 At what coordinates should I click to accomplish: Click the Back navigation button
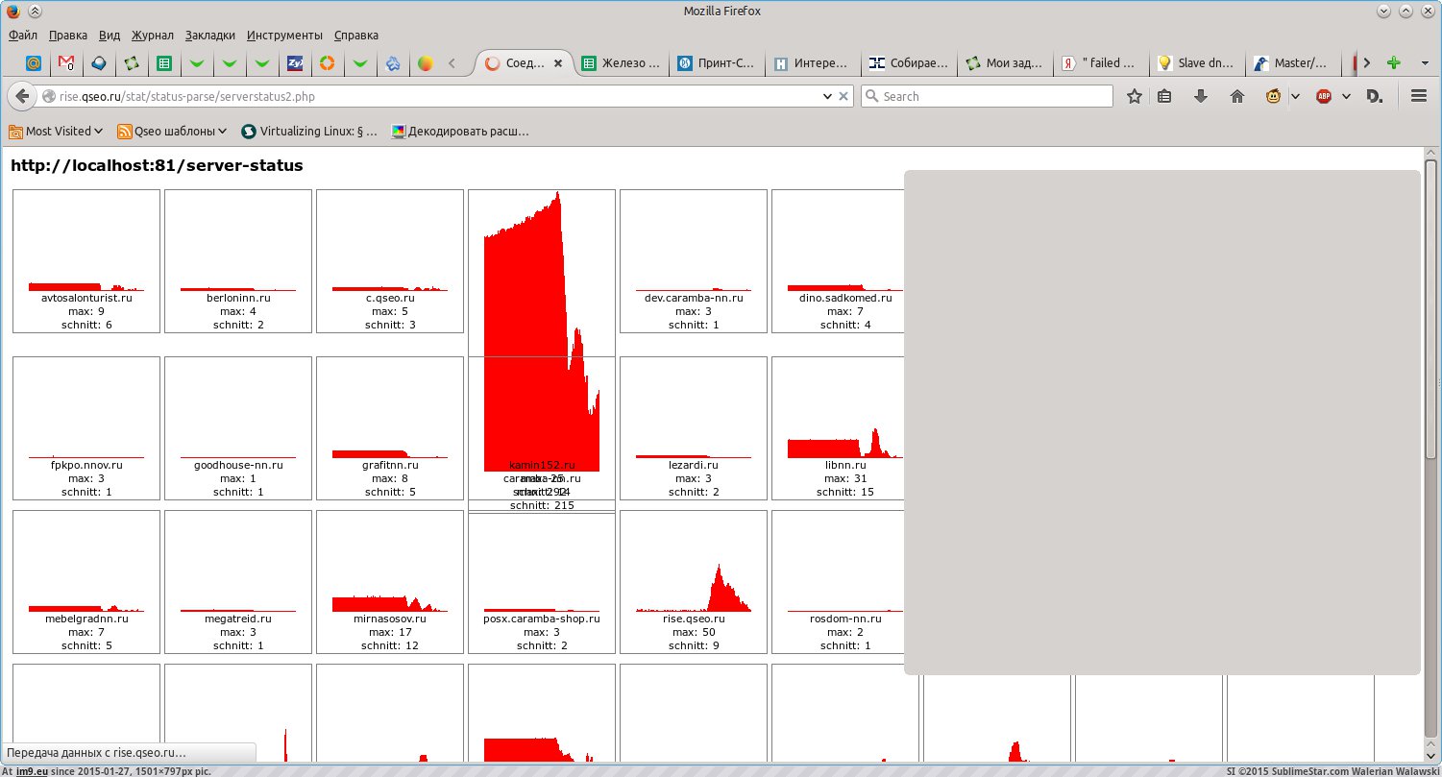point(23,96)
